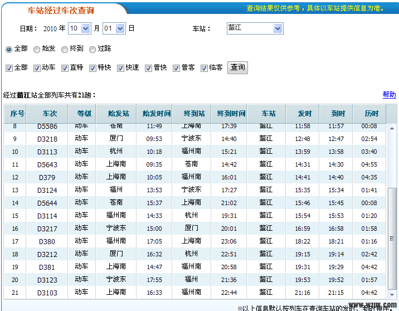Viewport: 399px width, 311px height.
Task: Click the table scrollbar down arrow
Action: pyautogui.click(x=392, y=295)
